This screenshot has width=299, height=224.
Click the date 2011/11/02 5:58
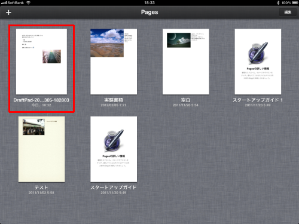41,193
